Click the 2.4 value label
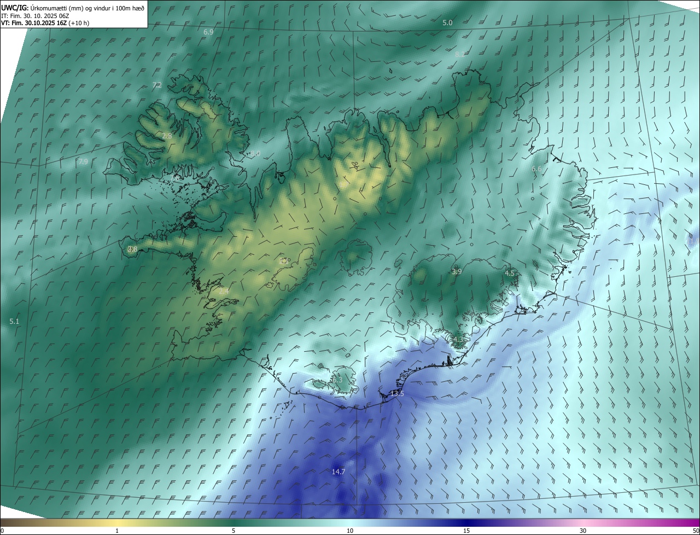The image size is (700, 535). [x=224, y=292]
